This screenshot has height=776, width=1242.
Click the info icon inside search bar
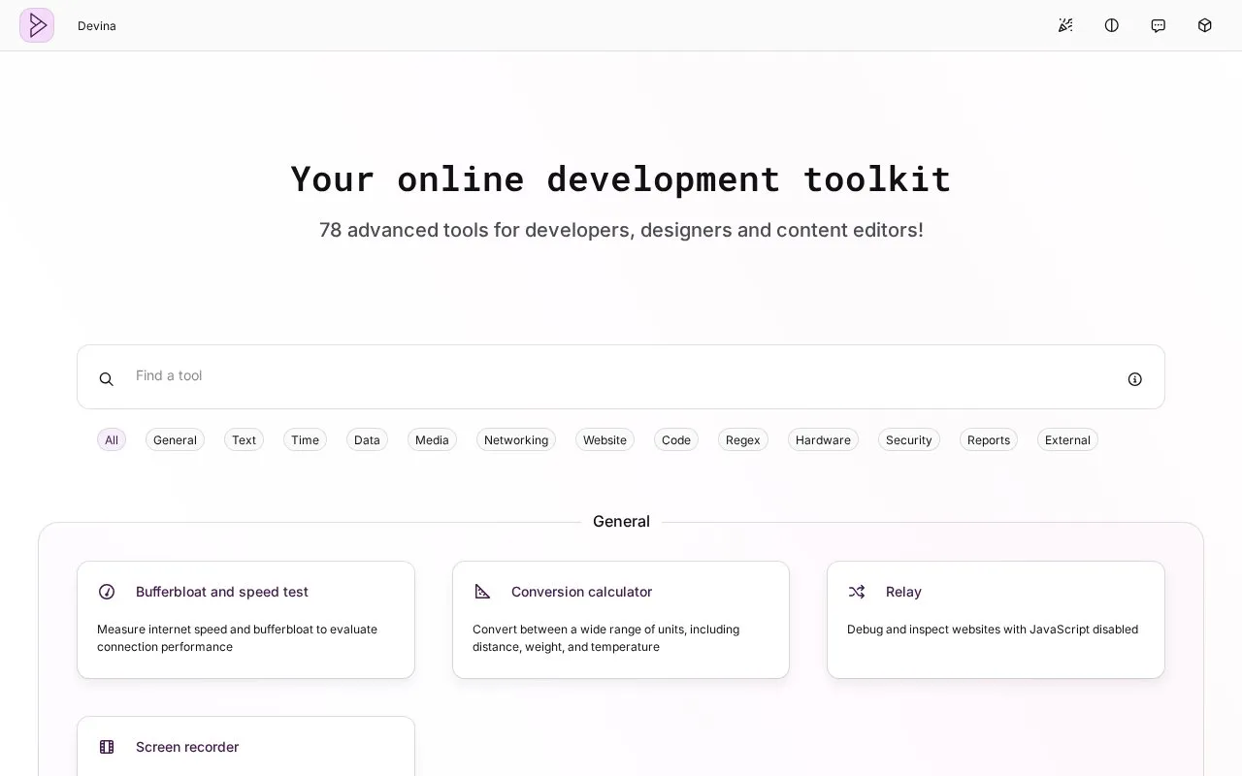pyautogui.click(x=1135, y=379)
